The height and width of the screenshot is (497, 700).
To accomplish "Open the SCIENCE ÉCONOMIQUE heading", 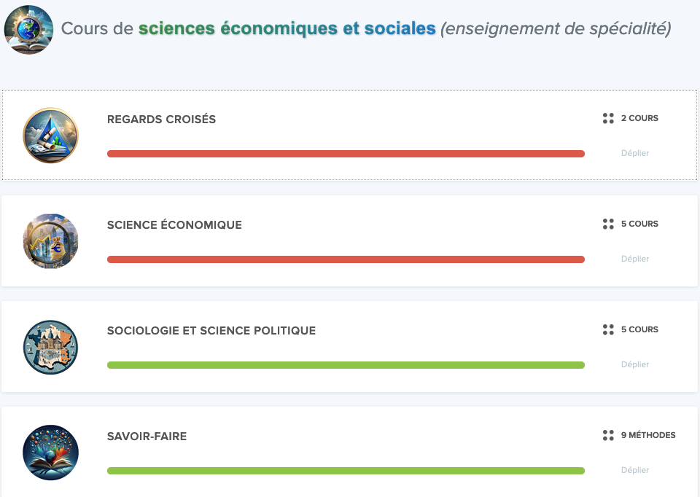I will (174, 224).
